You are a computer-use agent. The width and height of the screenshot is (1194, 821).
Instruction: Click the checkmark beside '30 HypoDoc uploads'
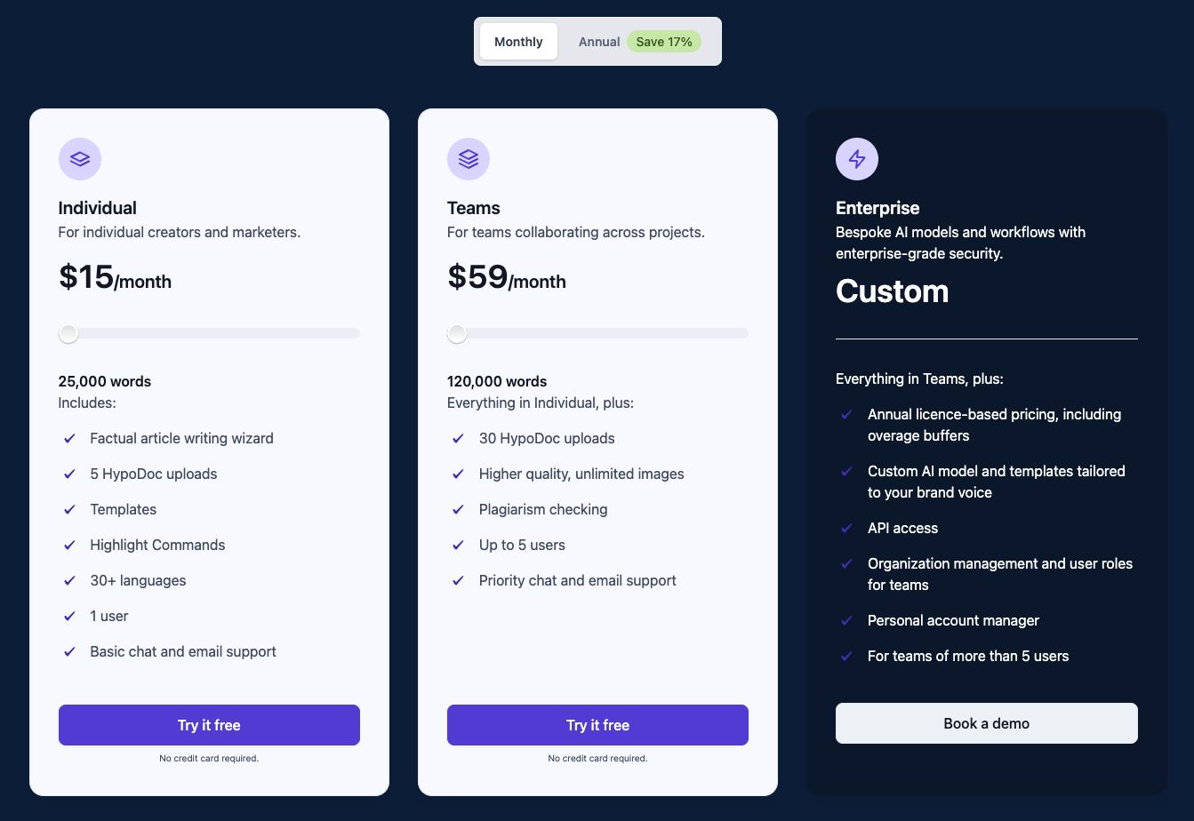[458, 438]
